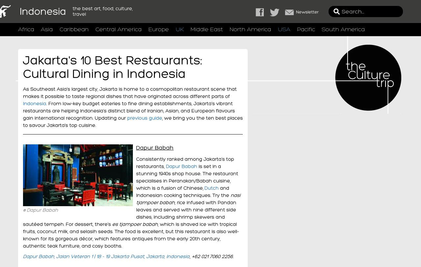The image size is (421, 267).
Task: Open the Europe menu item
Action: 159,30
